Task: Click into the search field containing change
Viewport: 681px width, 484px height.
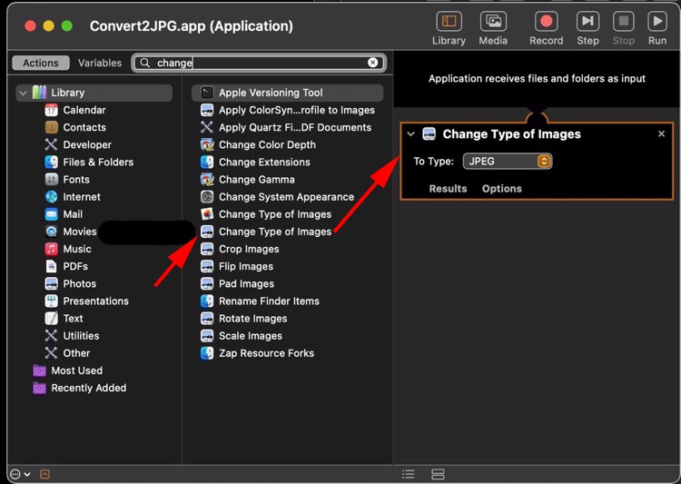Action: pos(259,63)
